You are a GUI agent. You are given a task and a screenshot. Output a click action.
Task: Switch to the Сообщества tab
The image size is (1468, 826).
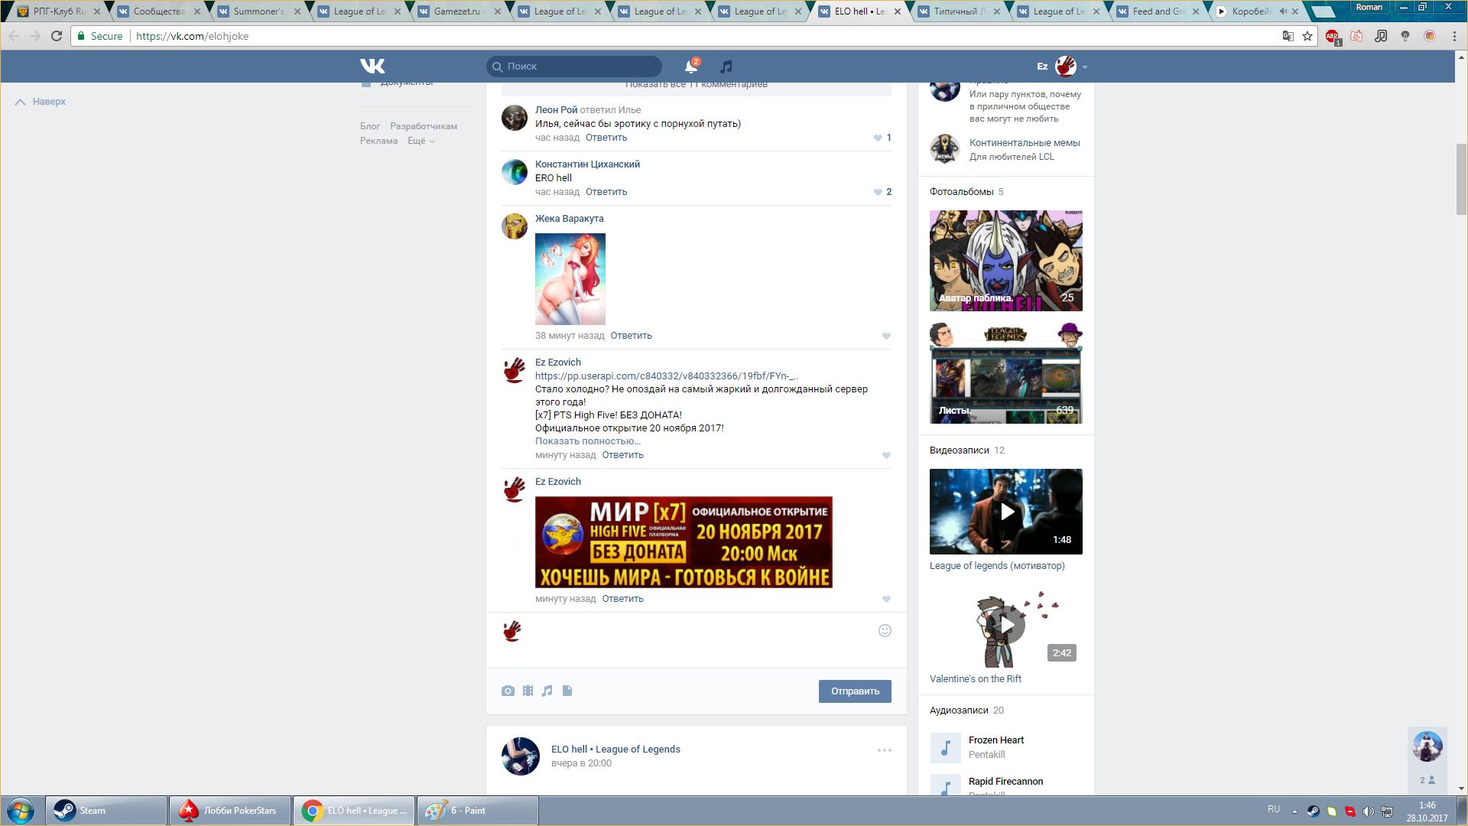point(158,11)
